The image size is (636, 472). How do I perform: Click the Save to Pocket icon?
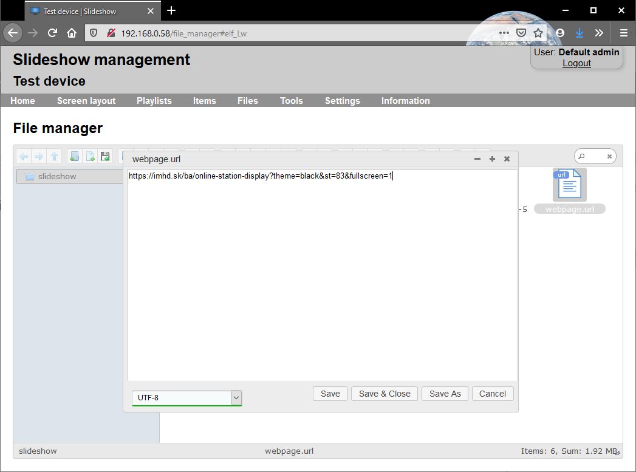521,33
